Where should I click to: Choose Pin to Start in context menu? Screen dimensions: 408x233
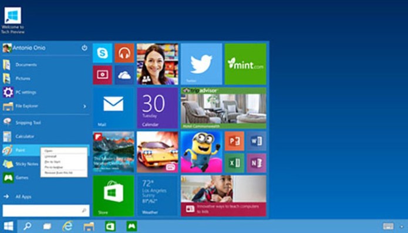pos(64,162)
